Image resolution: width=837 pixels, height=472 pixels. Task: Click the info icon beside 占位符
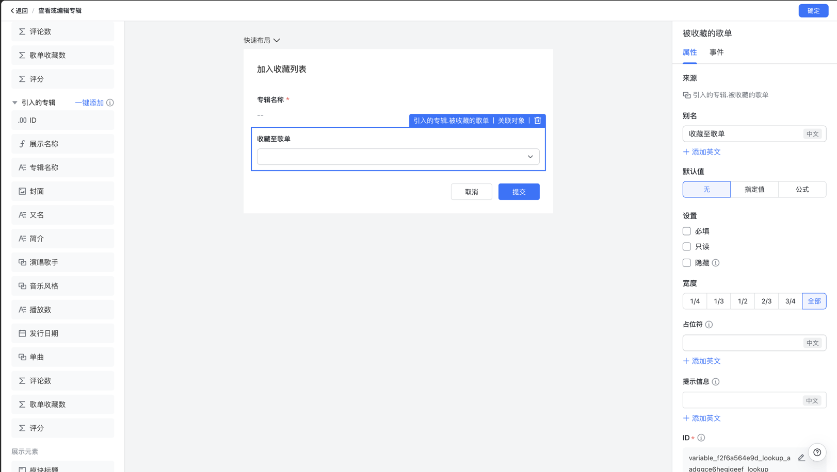point(709,325)
